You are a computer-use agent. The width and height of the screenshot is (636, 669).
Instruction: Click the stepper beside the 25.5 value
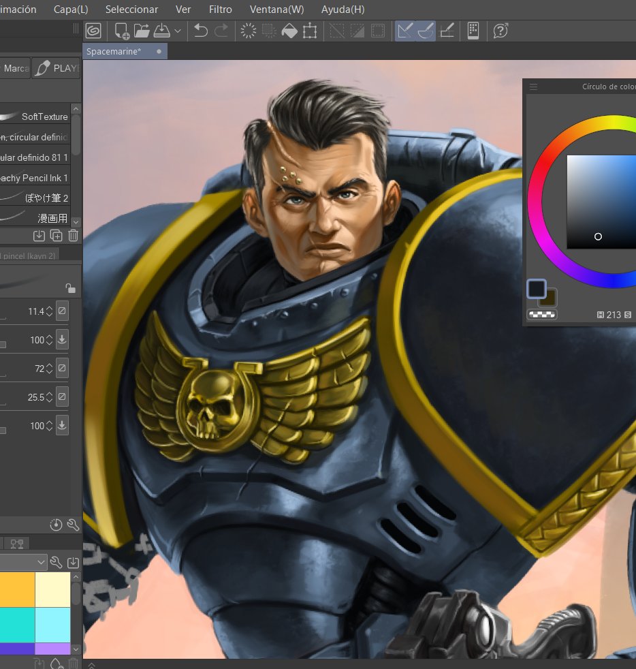(50, 397)
